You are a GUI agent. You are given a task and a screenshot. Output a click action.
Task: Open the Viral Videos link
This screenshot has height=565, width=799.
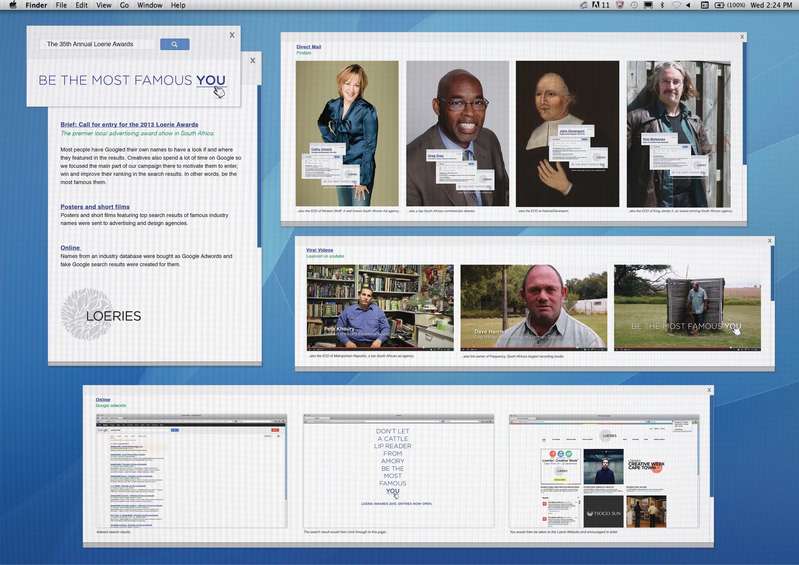(x=320, y=250)
